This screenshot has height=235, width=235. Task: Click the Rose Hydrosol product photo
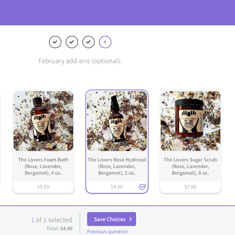(117, 121)
